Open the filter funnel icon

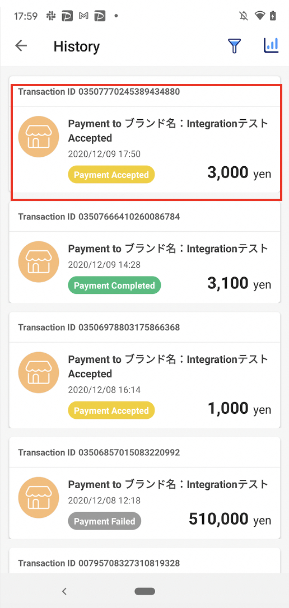tap(234, 46)
